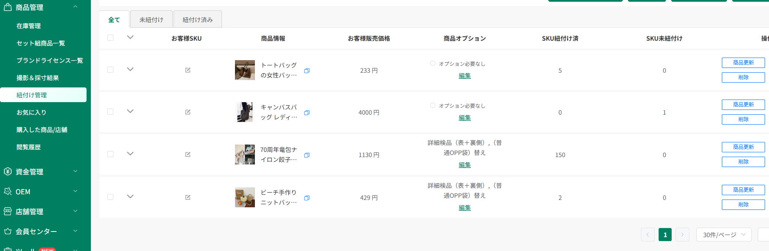Open the ピーチ手作り product thumbnail

coord(245,197)
